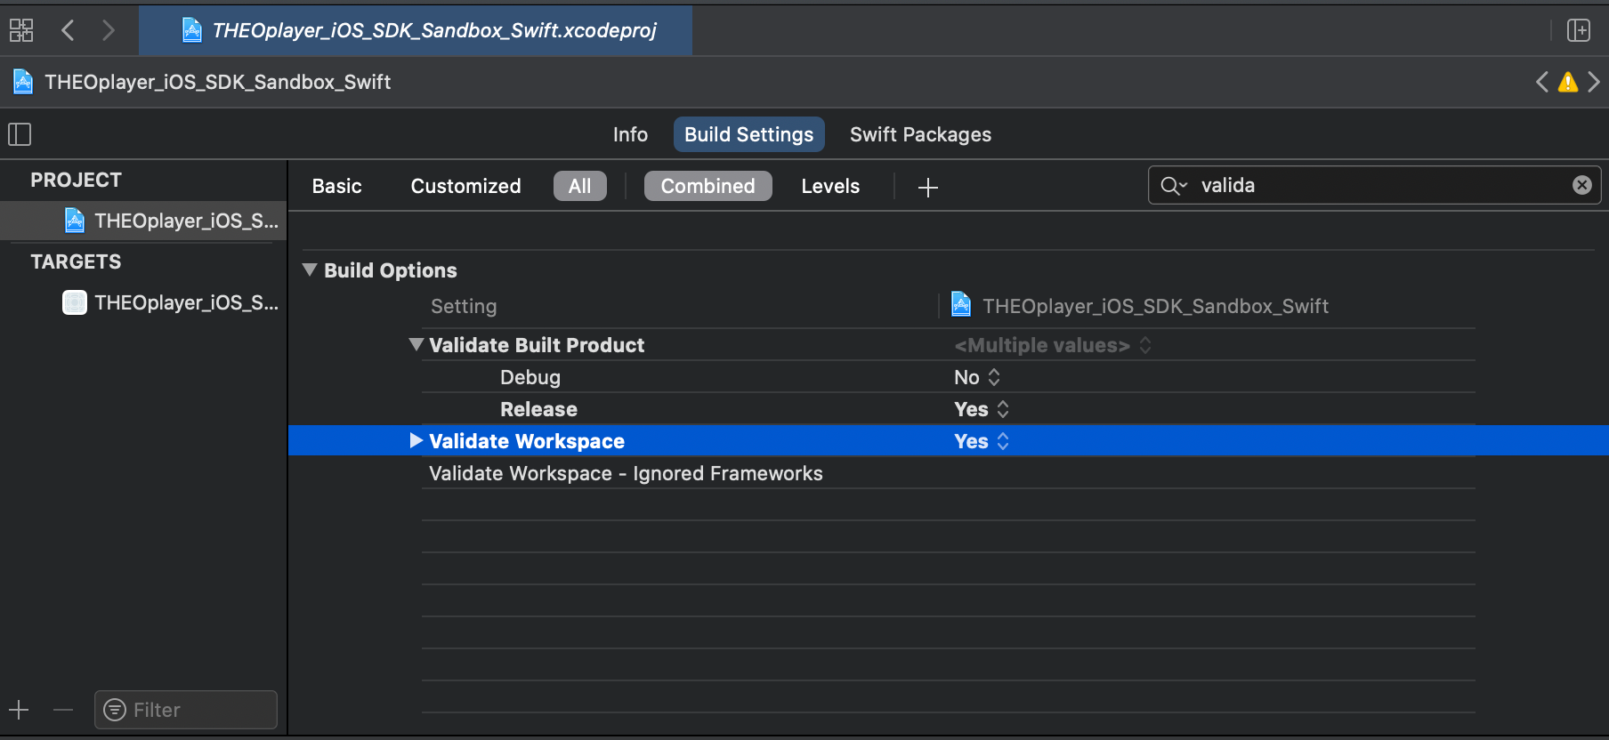This screenshot has width=1609, height=740.
Task: Go back with the left chevron
Action: [68, 30]
